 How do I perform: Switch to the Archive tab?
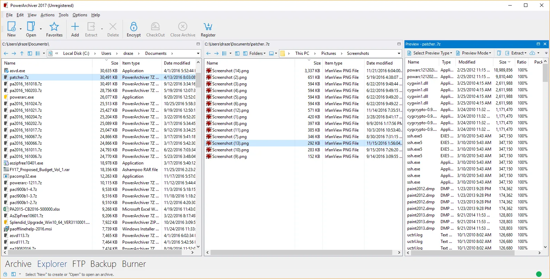coord(18,264)
